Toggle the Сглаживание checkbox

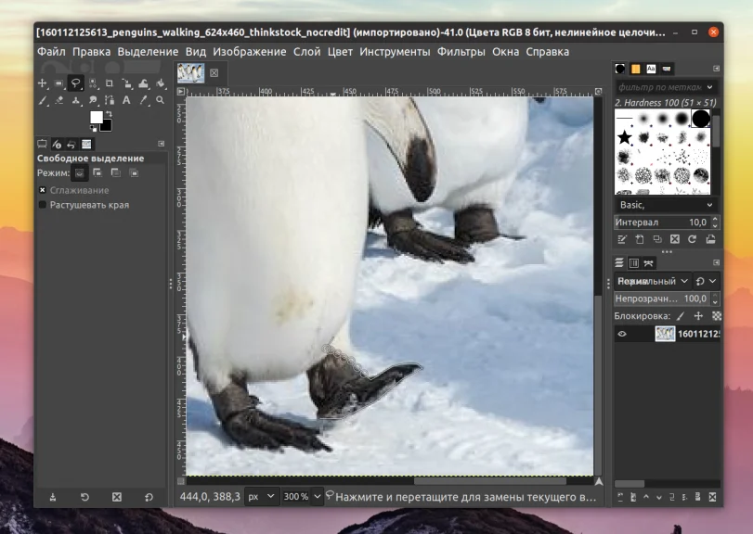coord(43,190)
